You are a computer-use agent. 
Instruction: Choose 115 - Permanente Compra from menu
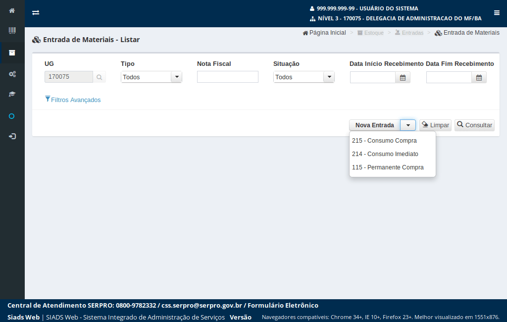(388, 167)
